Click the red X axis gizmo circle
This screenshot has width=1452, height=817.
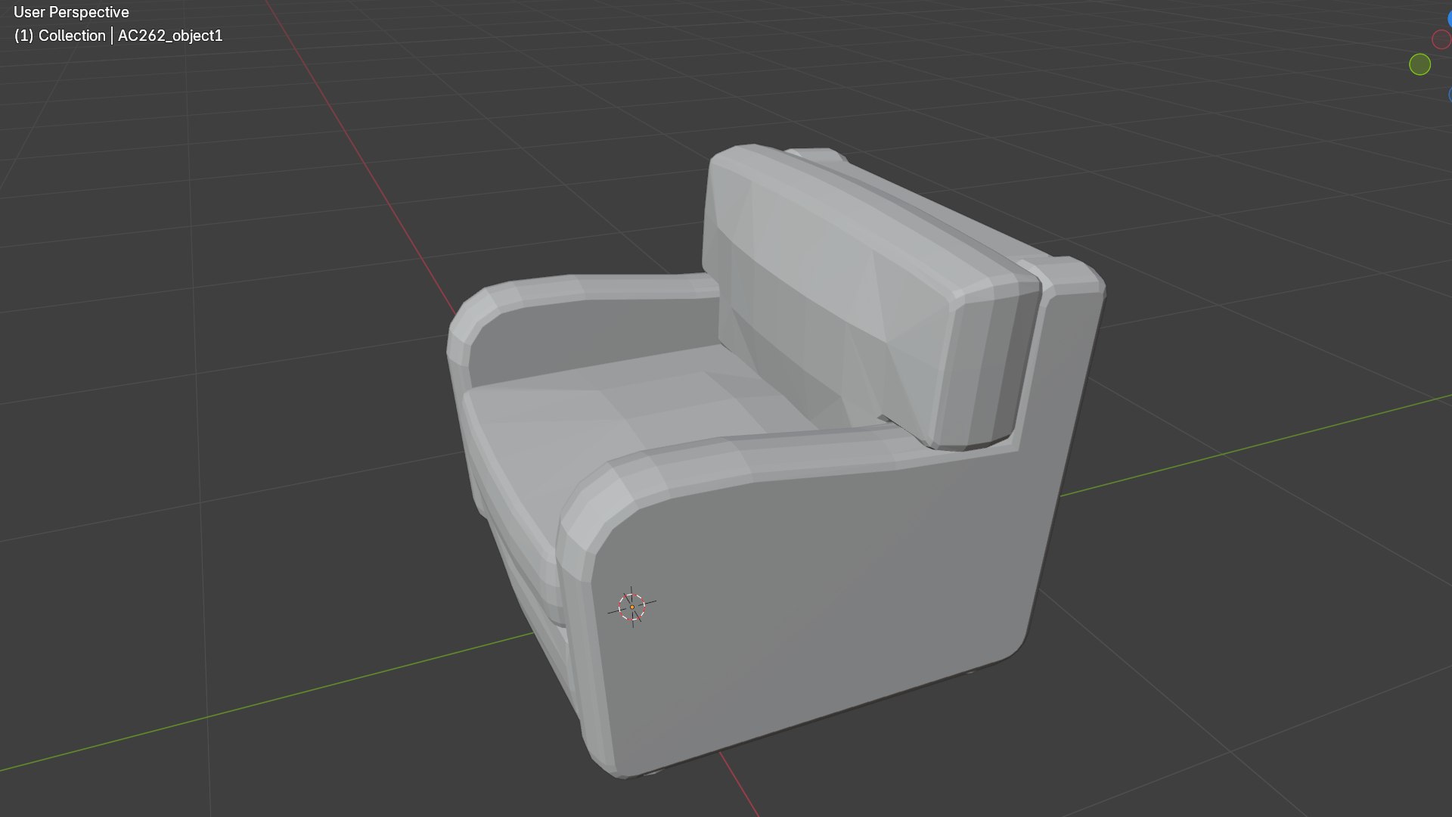(x=1441, y=39)
